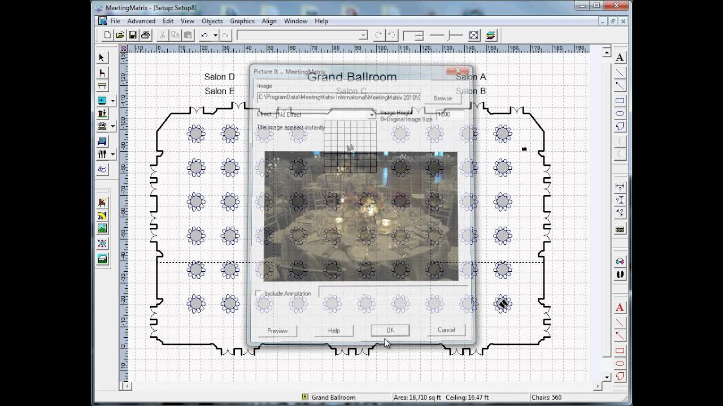The height and width of the screenshot is (406, 723).
Task: Click the horizontal slider in toolbar
Action: pos(446,35)
